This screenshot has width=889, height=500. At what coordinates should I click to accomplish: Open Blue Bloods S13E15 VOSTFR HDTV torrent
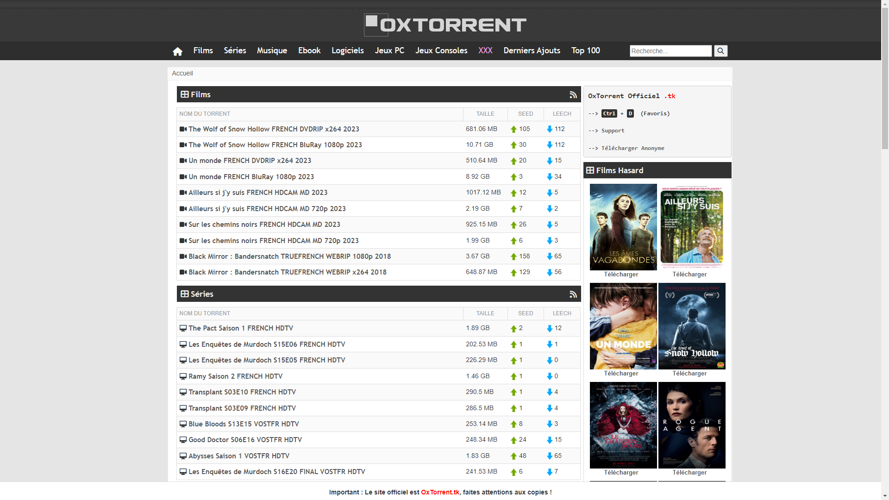[x=244, y=424]
